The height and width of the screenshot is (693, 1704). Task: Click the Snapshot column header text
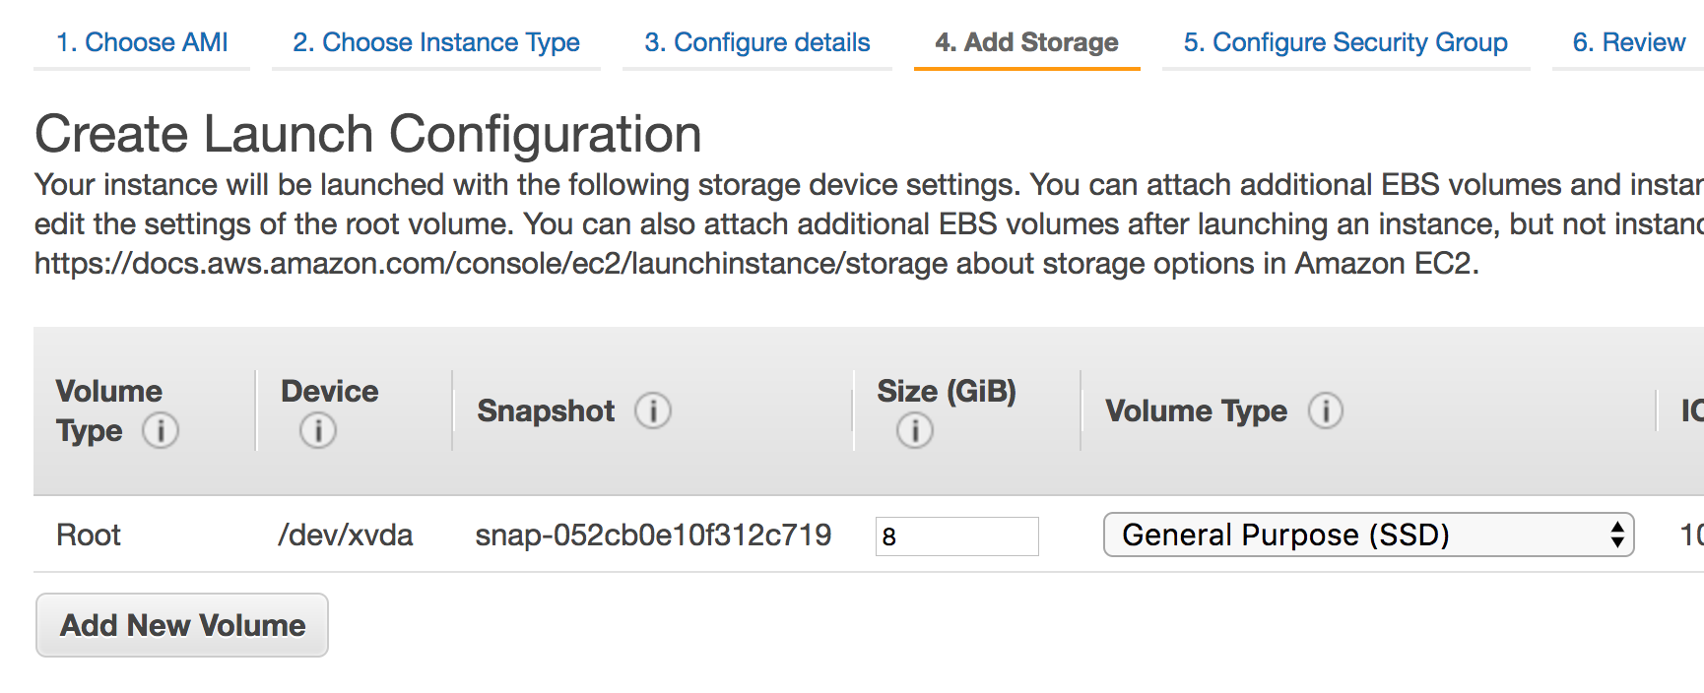546,410
